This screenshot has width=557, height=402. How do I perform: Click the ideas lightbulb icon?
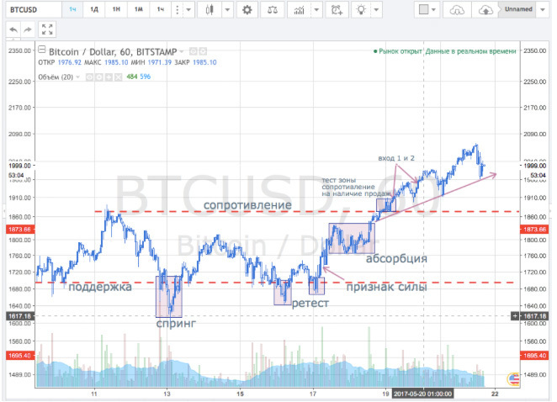(361, 9)
